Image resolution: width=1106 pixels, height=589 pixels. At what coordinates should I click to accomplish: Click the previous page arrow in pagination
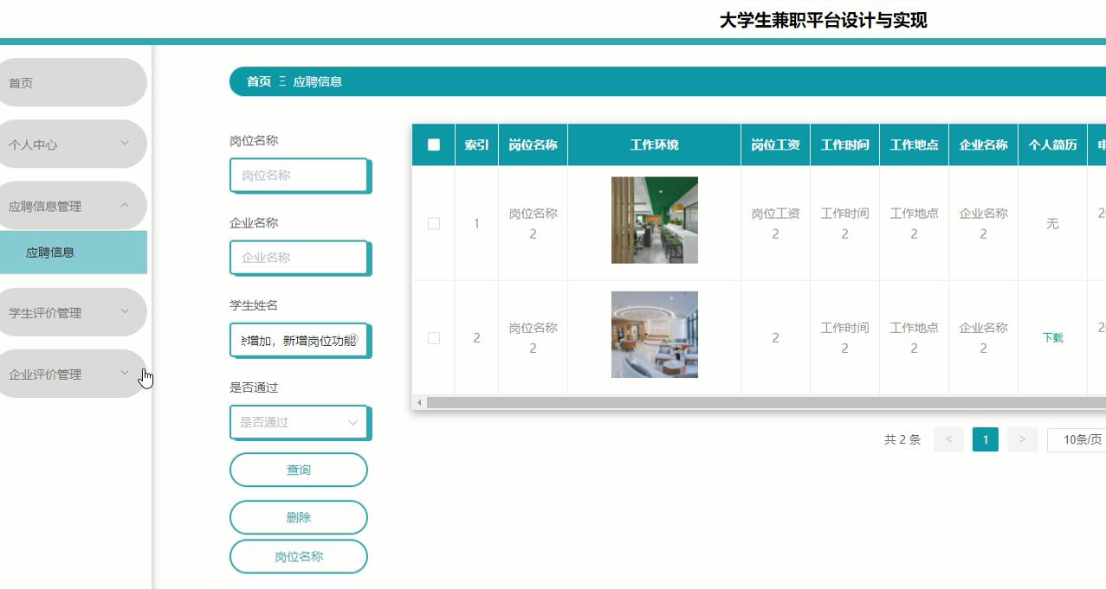[948, 439]
